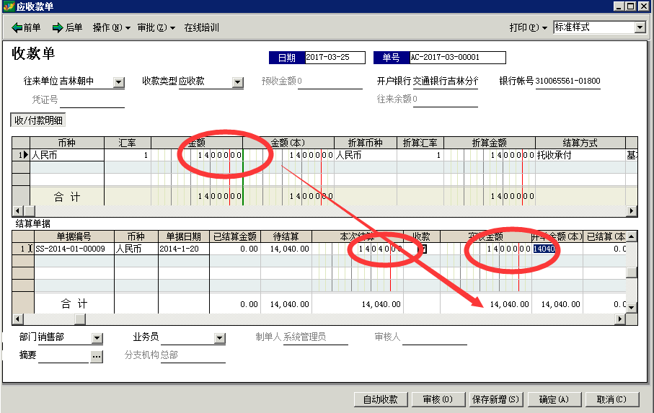
Task: Click the 取消(C) button
Action: coord(612,399)
